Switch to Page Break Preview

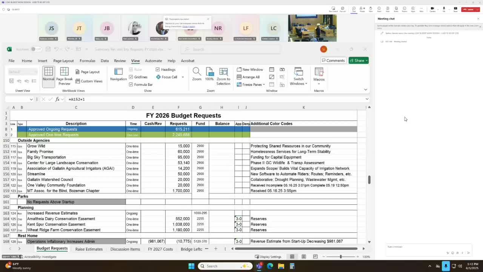(x=64, y=76)
